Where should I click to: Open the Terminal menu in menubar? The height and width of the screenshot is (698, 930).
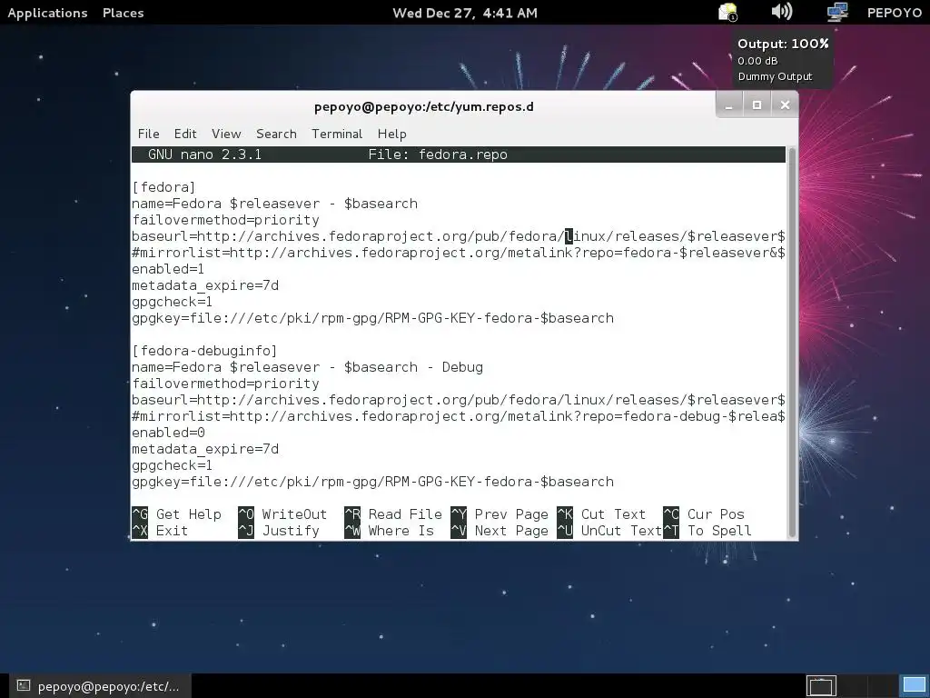(x=337, y=134)
